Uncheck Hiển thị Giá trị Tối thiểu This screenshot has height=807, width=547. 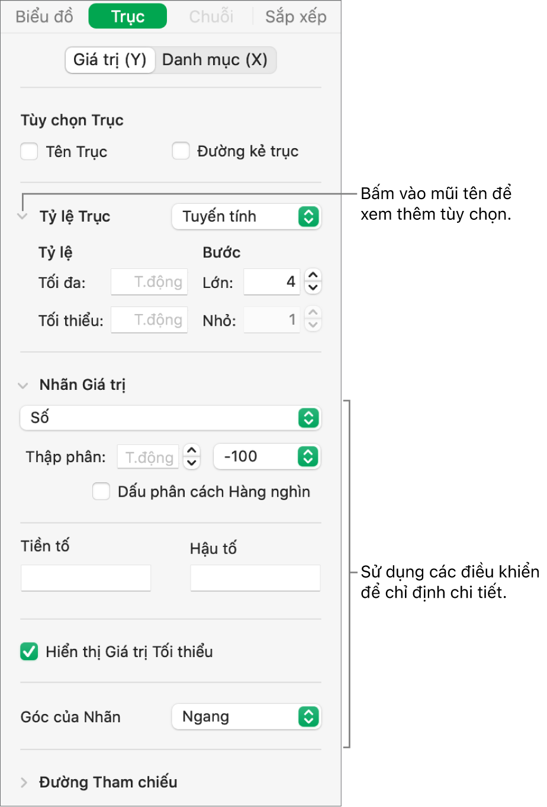tap(29, 652)
